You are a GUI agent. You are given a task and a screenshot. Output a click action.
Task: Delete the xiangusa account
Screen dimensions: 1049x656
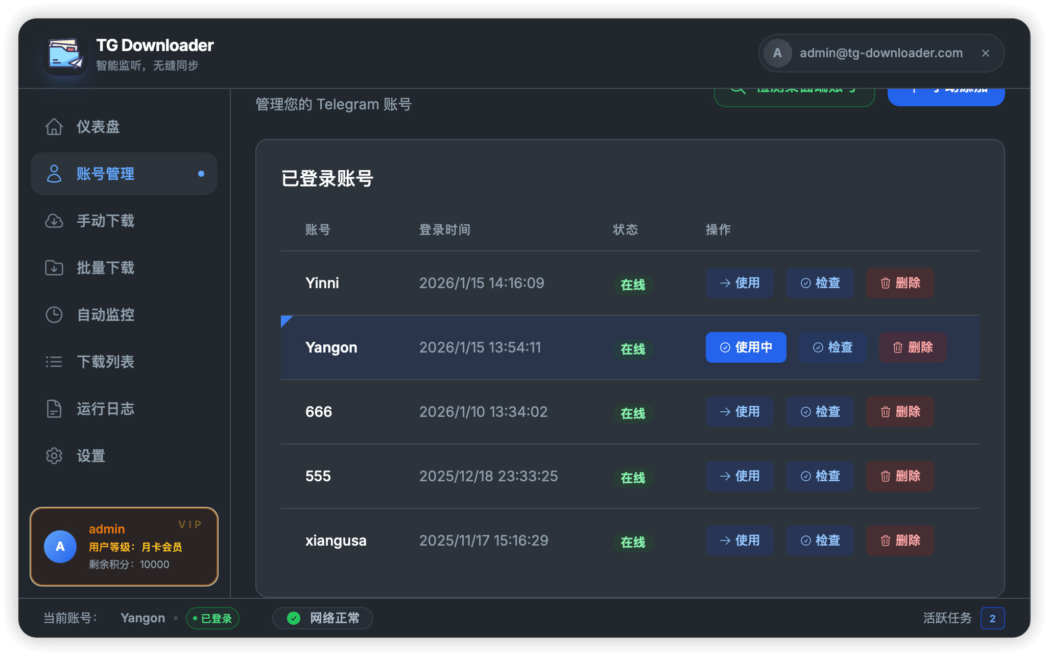click(900, 541)
